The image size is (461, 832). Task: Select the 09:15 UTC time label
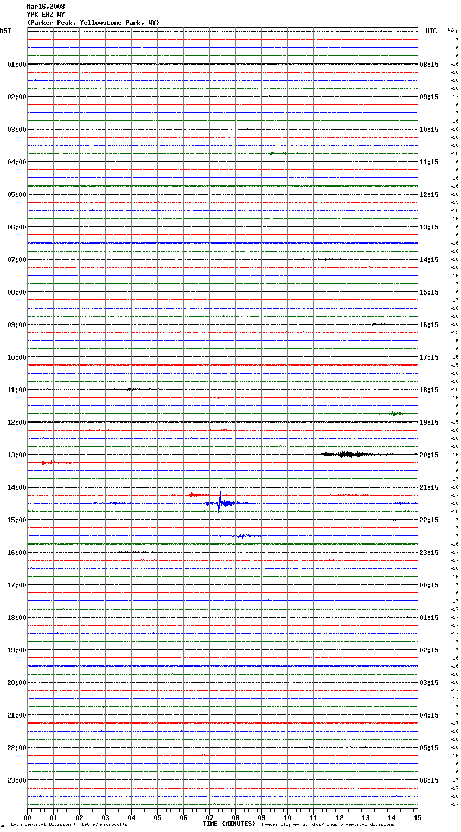coord(429,97)
